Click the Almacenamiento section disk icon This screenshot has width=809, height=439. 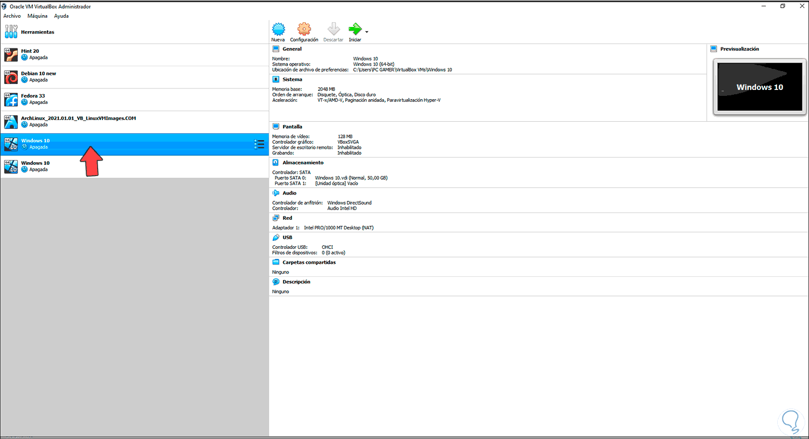coord(276,163)
